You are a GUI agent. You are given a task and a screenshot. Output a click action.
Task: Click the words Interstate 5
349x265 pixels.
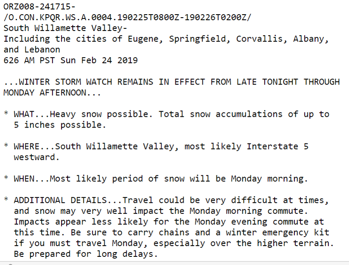277,146
